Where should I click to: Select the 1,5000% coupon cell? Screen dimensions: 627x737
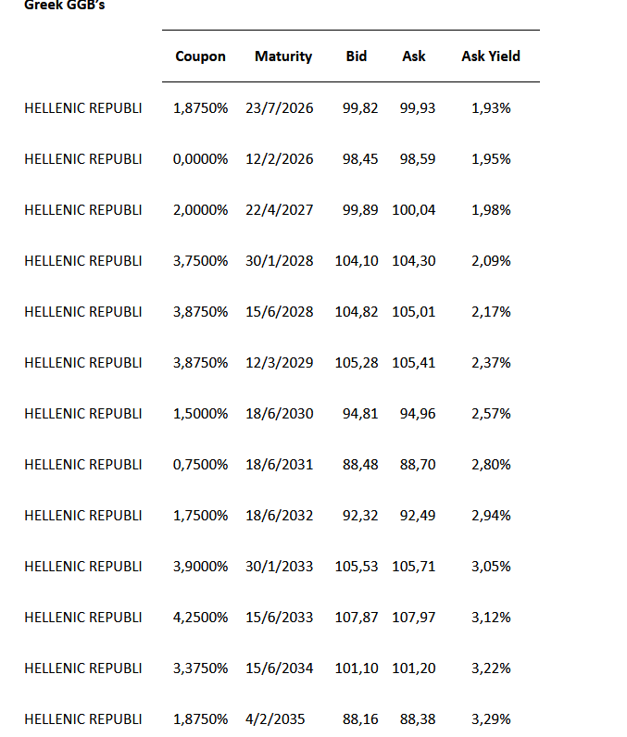pyautogui.click(x=200, y=414)
